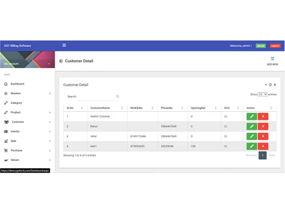
Task: Click the Sale chart icon
Action: click(6, 141)
